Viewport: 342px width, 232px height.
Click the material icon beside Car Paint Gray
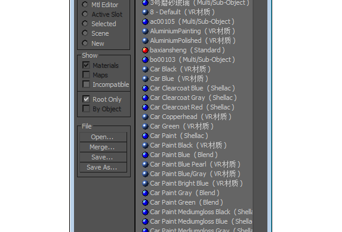[x=145, y=193]
